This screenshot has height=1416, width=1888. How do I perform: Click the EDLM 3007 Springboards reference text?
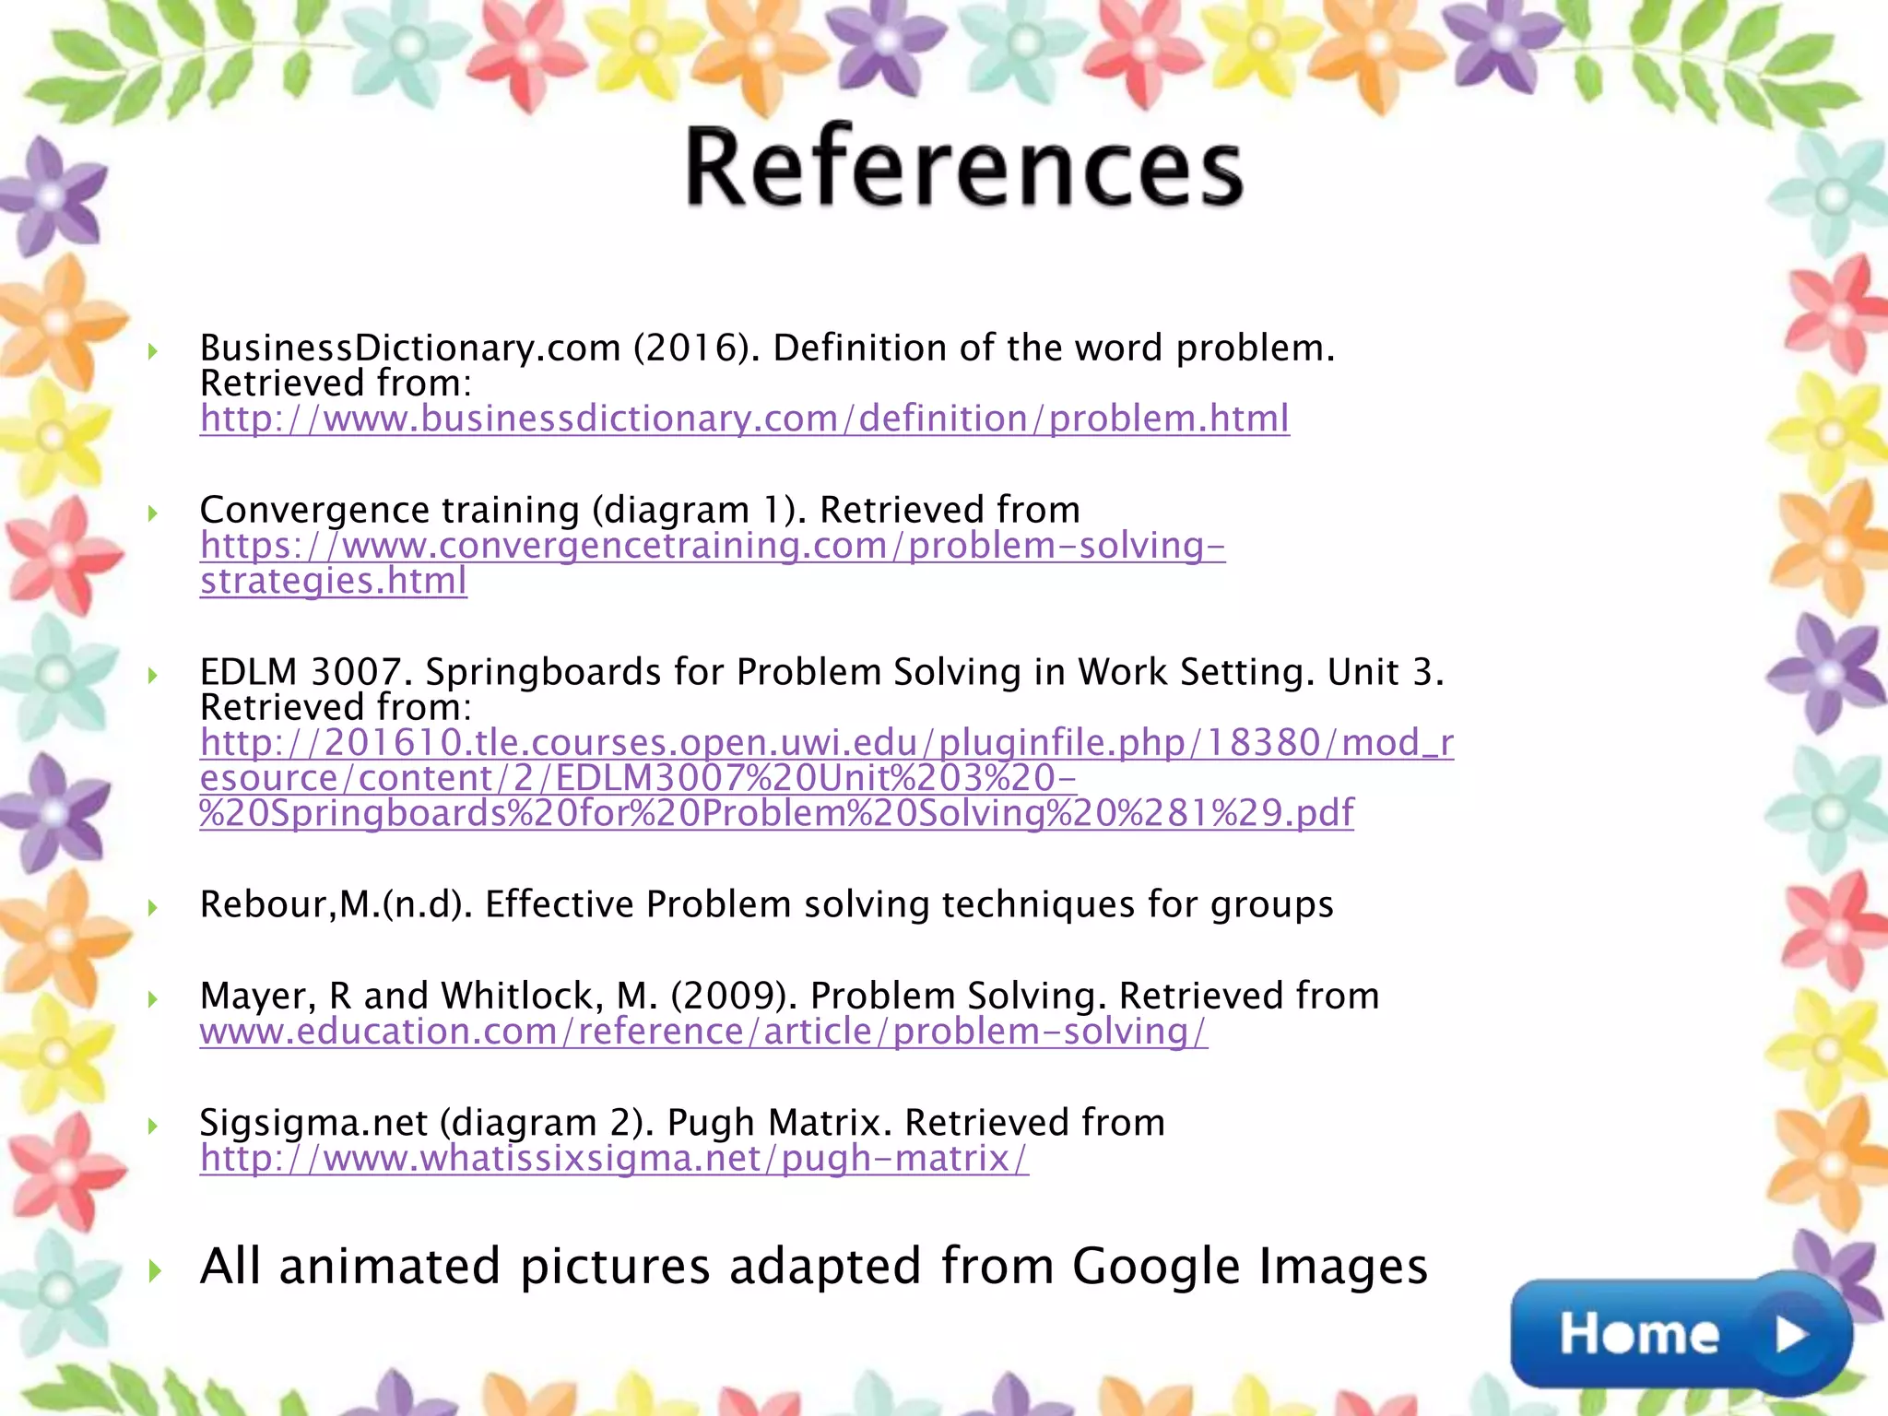821,689
